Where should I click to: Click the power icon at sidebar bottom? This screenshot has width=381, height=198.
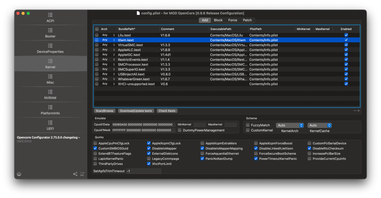point(19,174)
